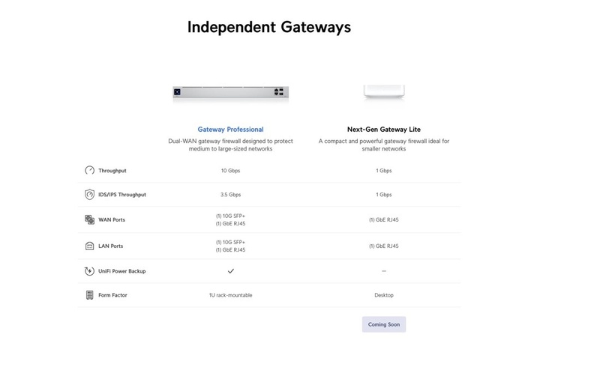
Task: Click the 1U rack-mountable value
Action: [x=230, y=295]
